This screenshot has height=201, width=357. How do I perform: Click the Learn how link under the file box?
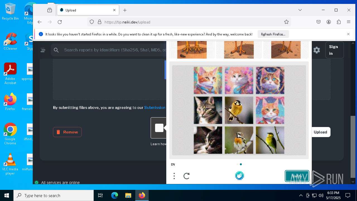(158, 144)
